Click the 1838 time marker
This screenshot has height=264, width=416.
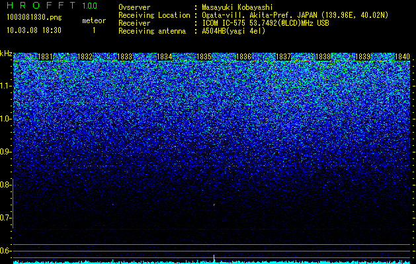pyautogui.click(x=323, y=57)
